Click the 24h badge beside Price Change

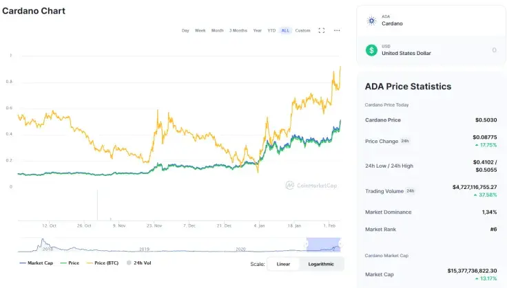click(x=405, y=141)
